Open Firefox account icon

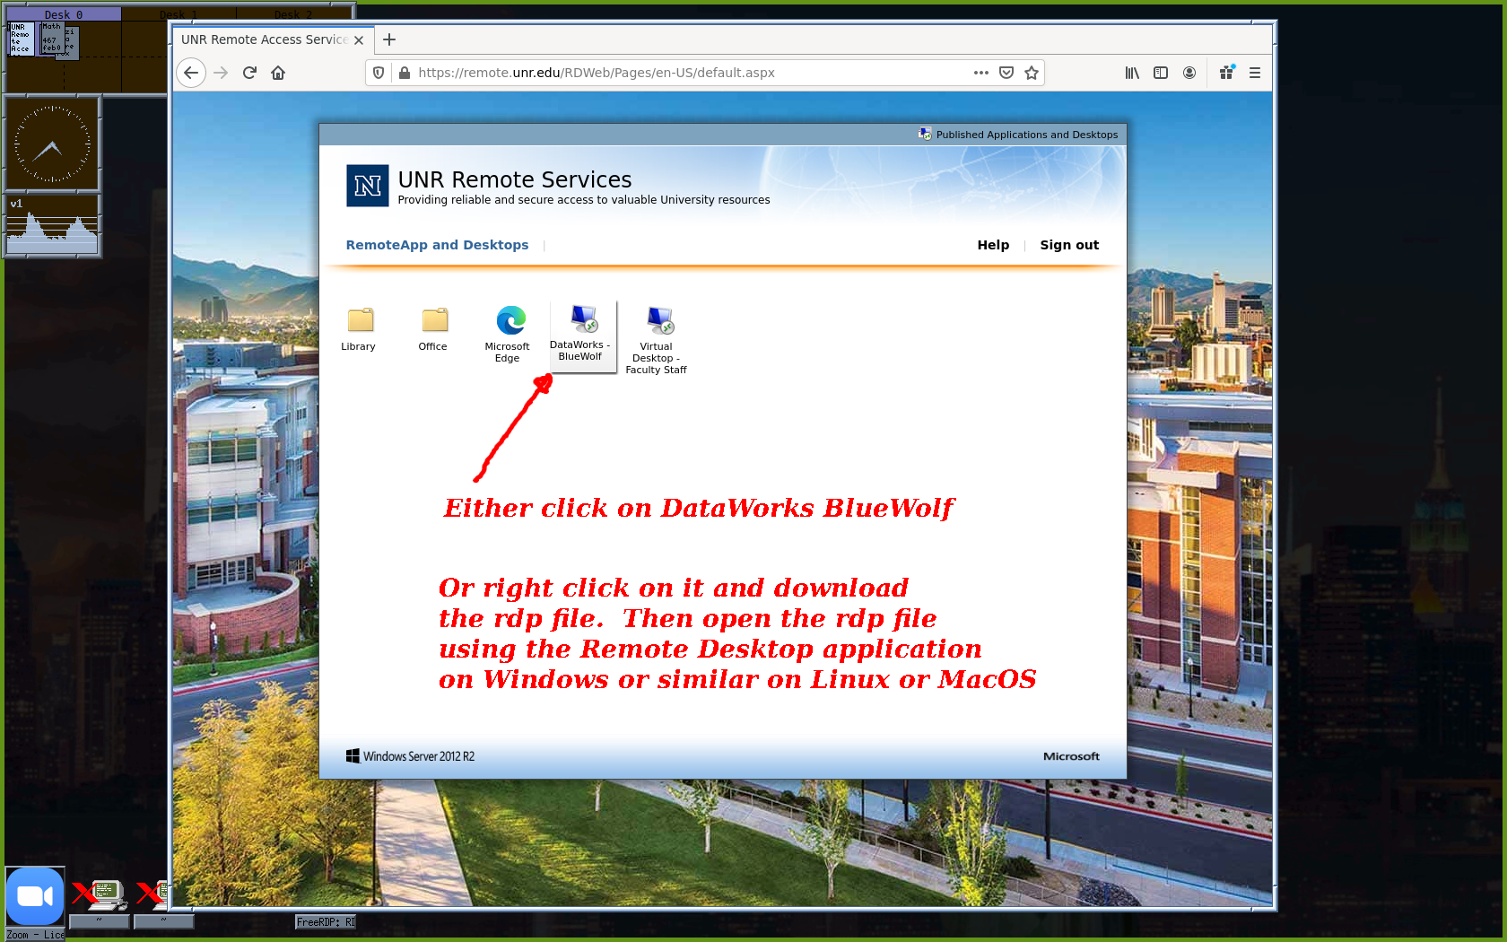pos(1189,73)
